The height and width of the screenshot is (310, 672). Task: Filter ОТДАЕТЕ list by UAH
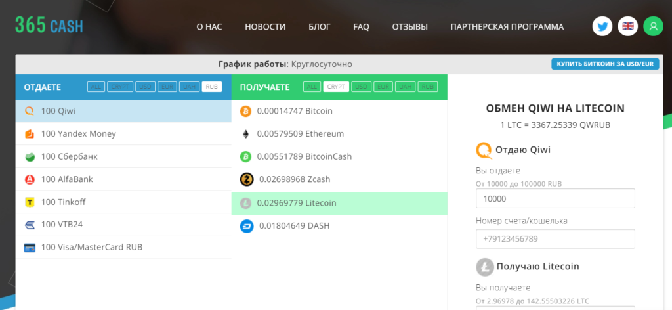pyautogui.click(x=189, y=87)
